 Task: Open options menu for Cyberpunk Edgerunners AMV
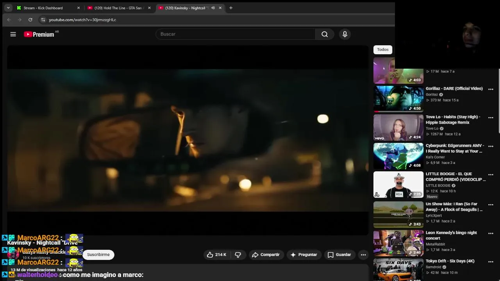(491, 146)
